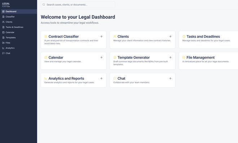
Task: Open the Contract Classifier card title
Action: click(x=63, y=37)
